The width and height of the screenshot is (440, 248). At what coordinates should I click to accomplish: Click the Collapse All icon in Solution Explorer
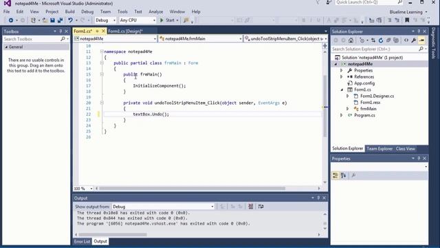coord(388,41)
